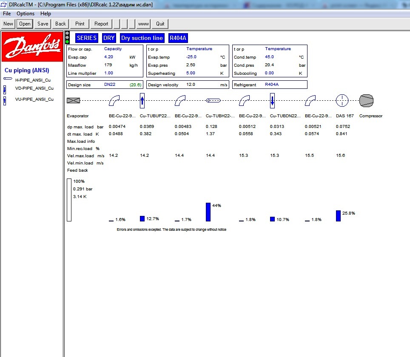Click the Feed back row label
The height and width of the screenshot is (357, 410).
click(x=77, y=170)
